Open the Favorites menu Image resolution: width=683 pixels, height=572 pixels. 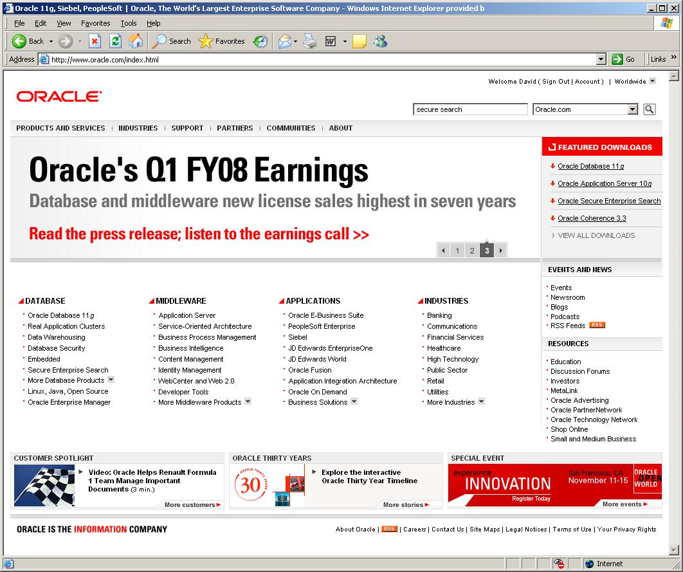95,23
